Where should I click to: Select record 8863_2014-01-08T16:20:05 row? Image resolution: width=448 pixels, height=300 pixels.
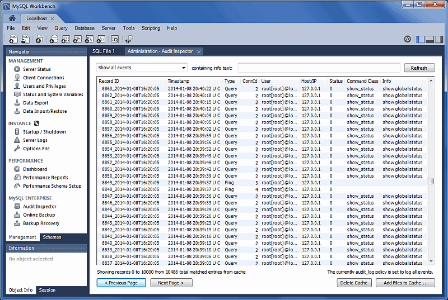tap(262, 89)
